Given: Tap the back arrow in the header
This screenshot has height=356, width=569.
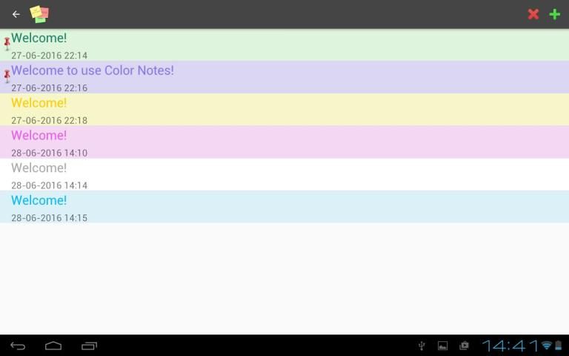Looking at the screenshot, I should (16, 14).
